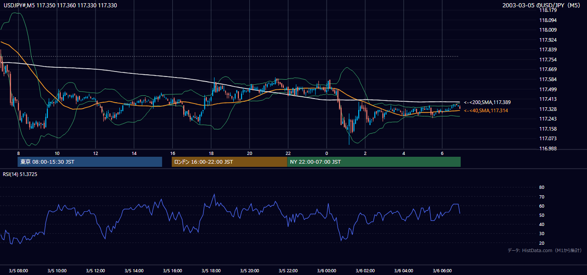Click hour label 0 under price chart
Image resolution: width=587 pixels, height=275 pixels.
(327, 153)
